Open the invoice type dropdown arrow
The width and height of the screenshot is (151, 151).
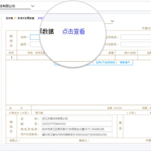[x=112, y=21]
